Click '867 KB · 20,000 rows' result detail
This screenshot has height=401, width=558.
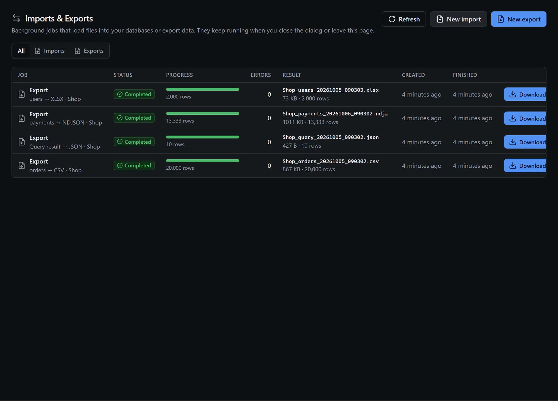click(x=309, y=169)
